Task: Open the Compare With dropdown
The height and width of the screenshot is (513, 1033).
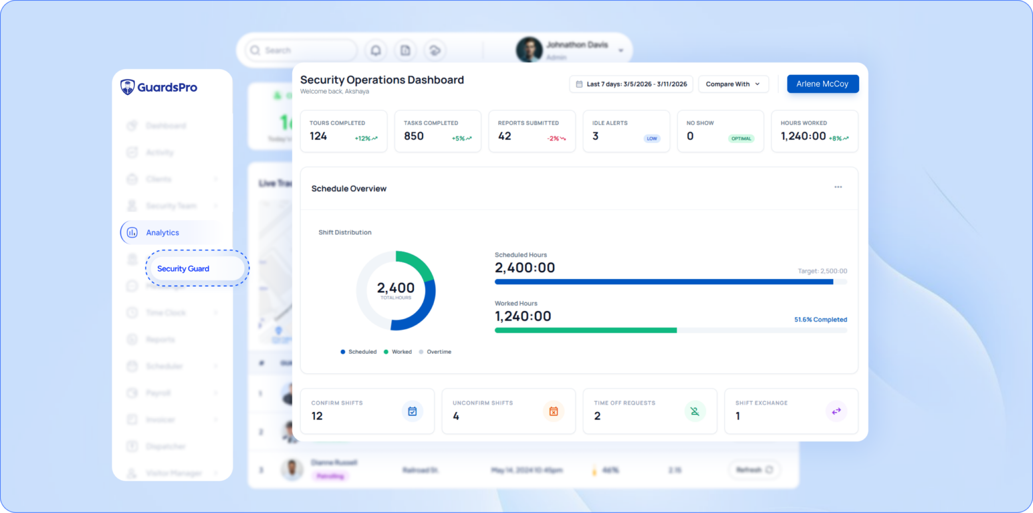Action: coord(733,84)
